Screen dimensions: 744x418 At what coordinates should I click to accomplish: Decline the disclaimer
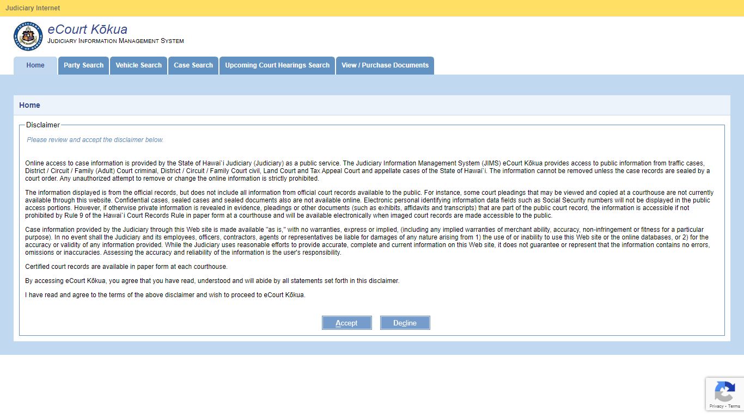click(x=405, y=323)
